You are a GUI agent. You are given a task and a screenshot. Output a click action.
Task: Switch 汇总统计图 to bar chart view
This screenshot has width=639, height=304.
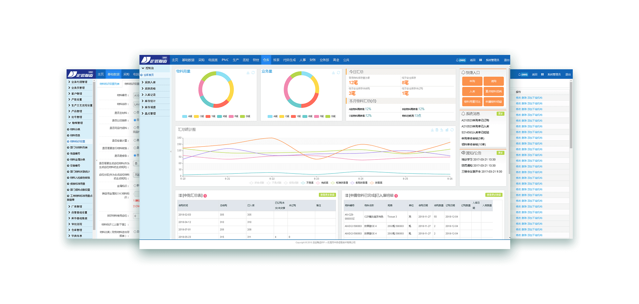pos(447,130)
